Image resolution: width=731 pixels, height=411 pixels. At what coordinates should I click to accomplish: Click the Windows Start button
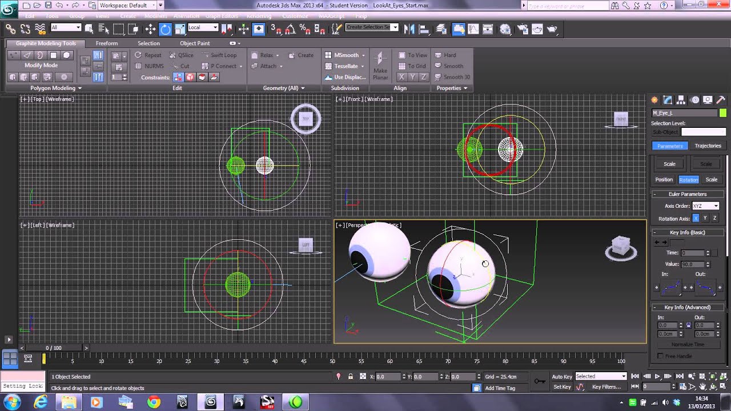[x=12, y=402]
